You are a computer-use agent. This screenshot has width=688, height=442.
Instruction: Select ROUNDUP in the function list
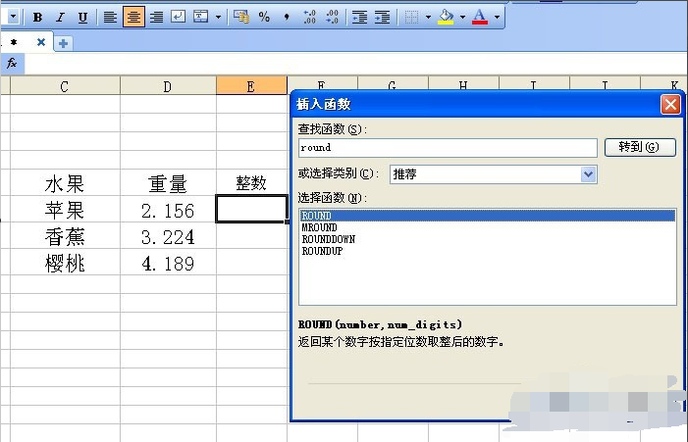tap(322, 251)
